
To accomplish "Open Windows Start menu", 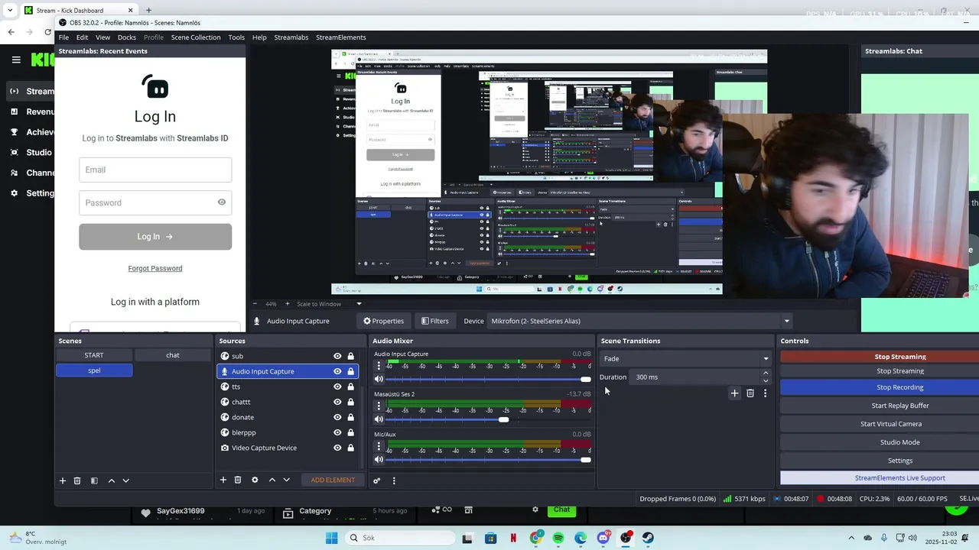I will [331, 538].
